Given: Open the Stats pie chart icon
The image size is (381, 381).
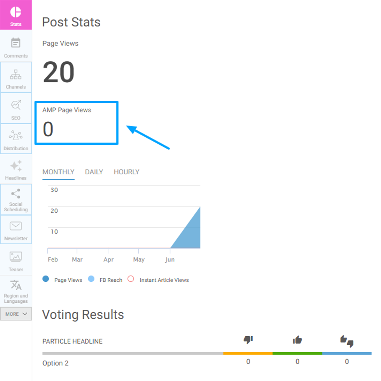Looking at the screenshot, I should [x=16, y=12].
